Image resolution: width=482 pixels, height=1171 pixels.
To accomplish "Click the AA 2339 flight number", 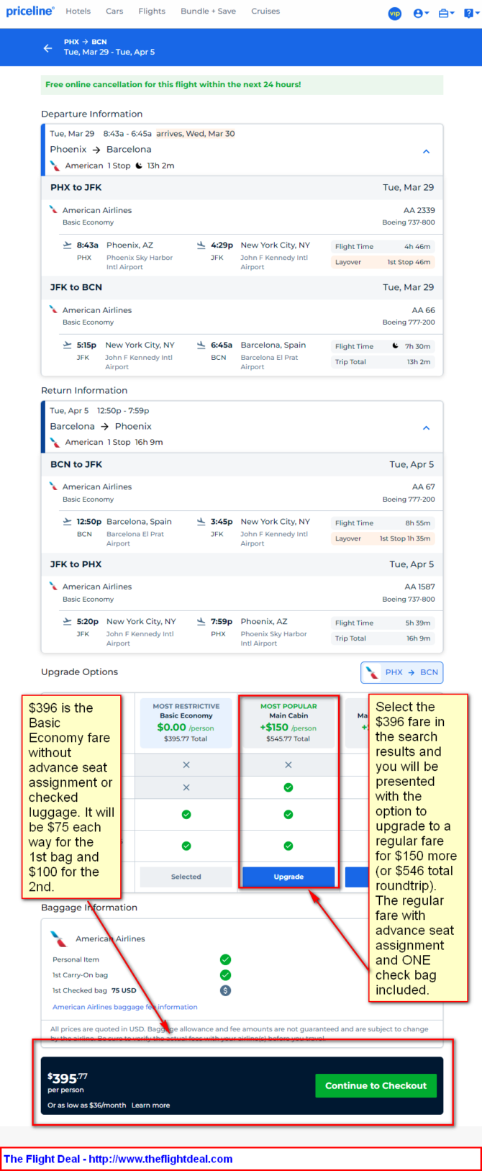I will coord(419,210).
